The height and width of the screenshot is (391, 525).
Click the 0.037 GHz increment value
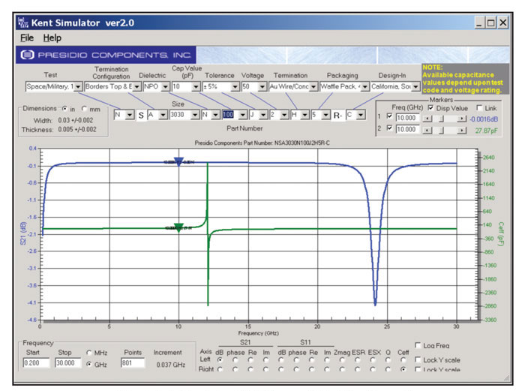coord(171,365)
